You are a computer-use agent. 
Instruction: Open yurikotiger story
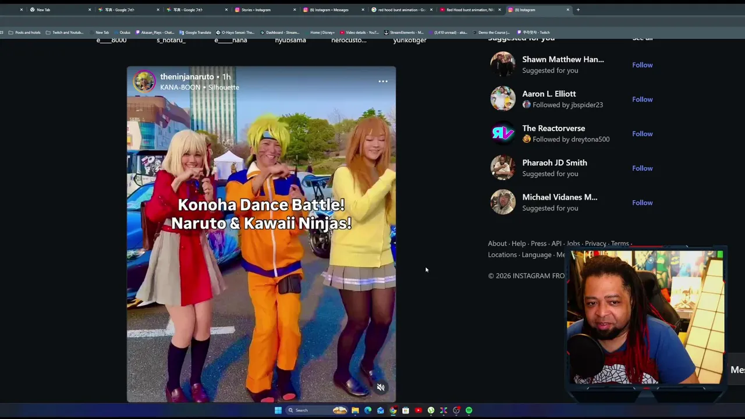click(410, 40)
